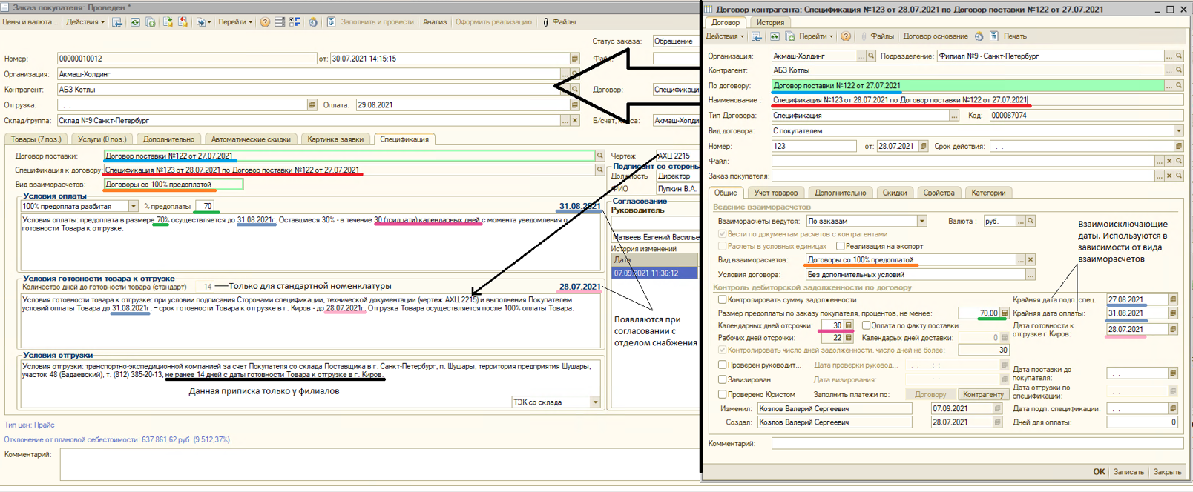
Task: Open Картинка заявки tab
Action: point(335,139)
